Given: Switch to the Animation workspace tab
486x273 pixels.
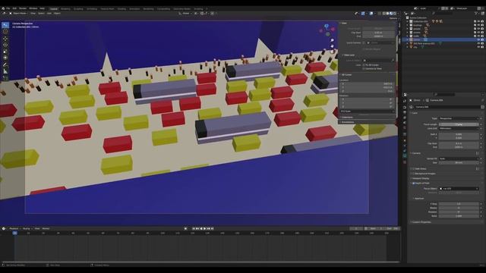Looking at the screenshot, I should [134, 9].
